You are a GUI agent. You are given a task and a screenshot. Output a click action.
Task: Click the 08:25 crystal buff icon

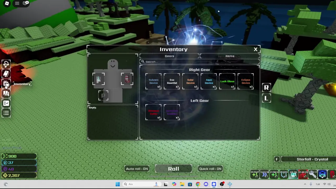293,175
